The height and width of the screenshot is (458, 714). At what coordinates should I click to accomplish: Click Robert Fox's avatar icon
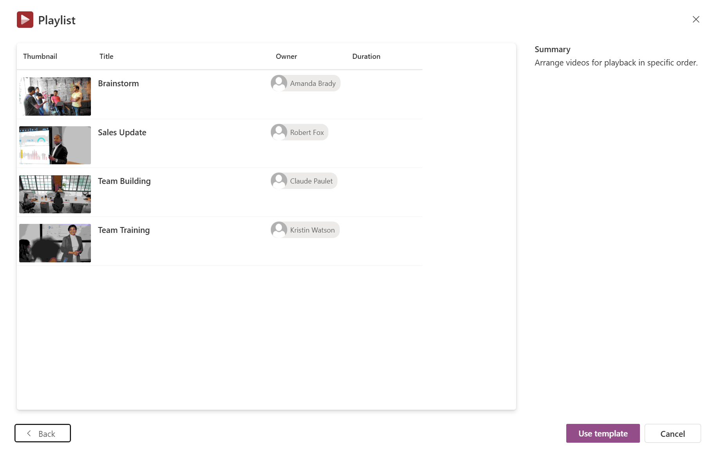point(279,132)
